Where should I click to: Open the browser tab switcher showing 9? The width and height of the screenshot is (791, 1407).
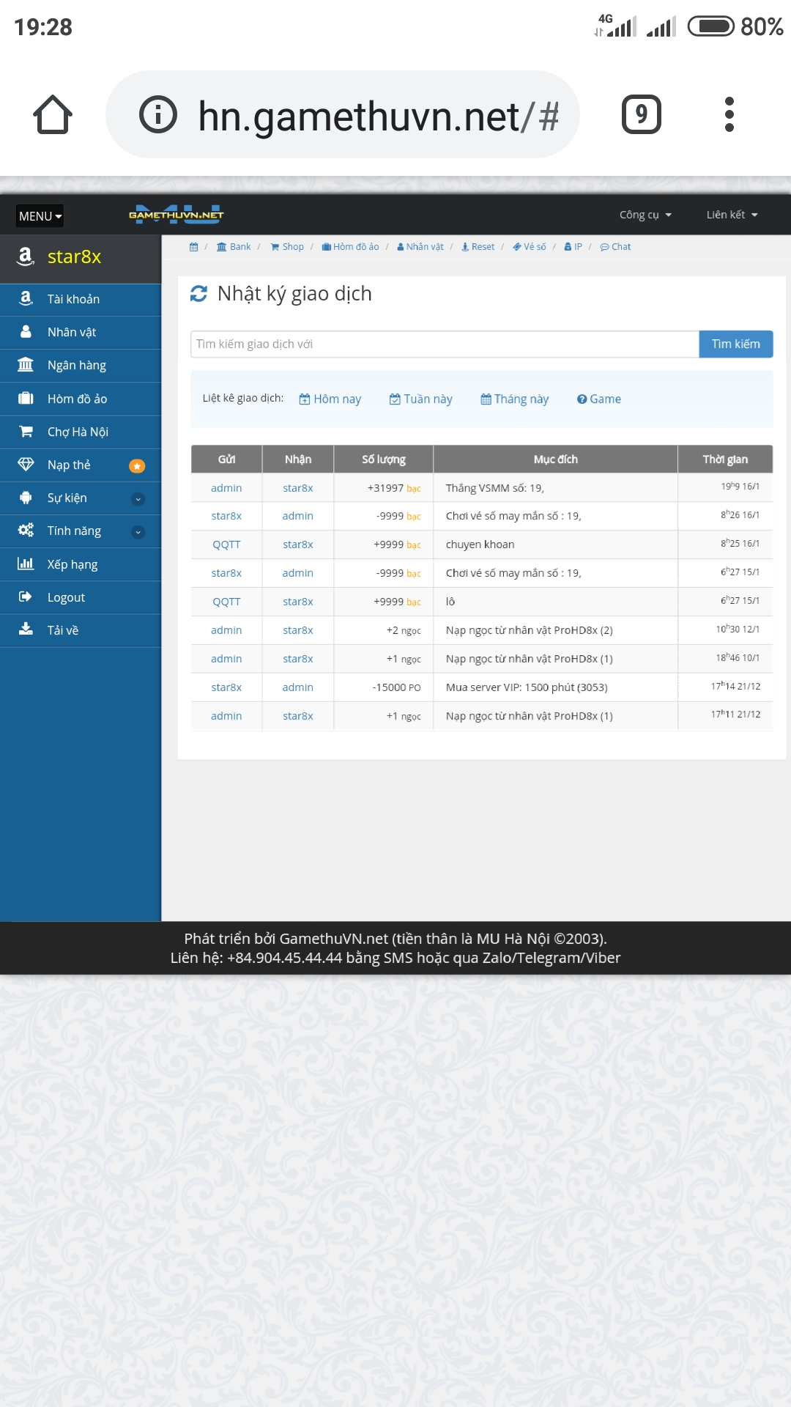641,114
